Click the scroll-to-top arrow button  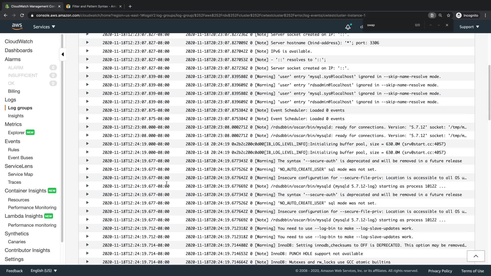pos(476,256)
